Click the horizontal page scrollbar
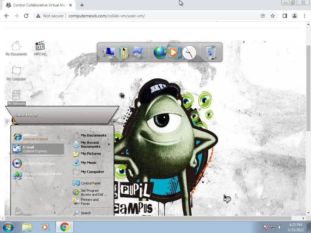This screenshot has width=311, height=233. (x=148, y=218)
